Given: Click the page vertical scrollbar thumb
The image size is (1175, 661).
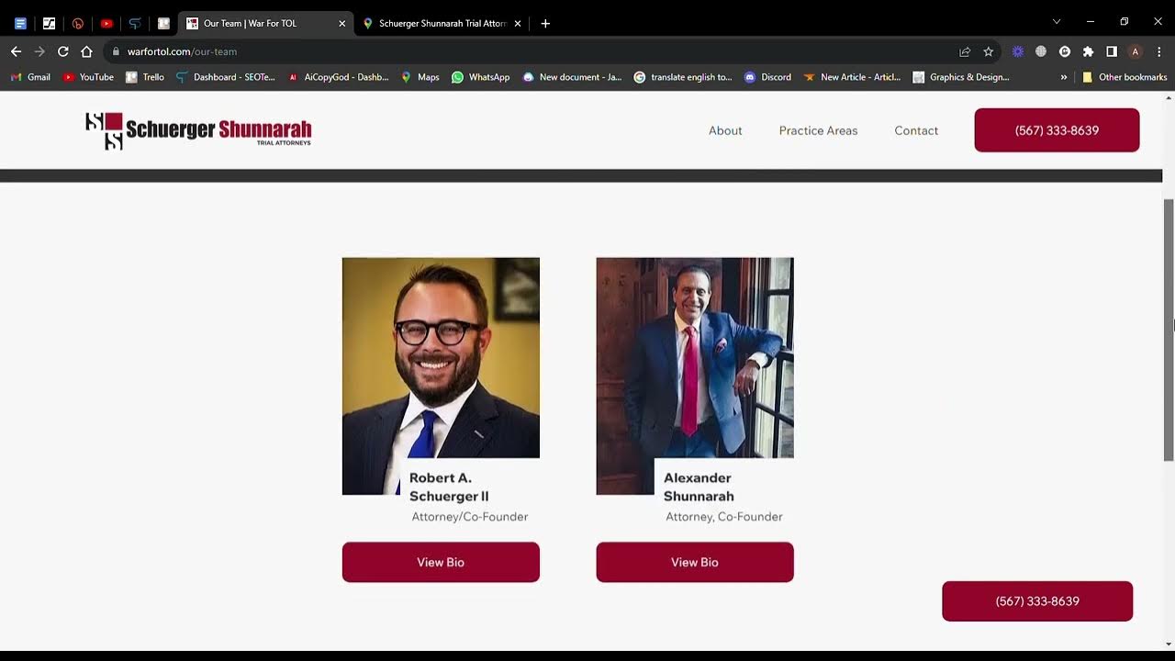Looking at the screenshot, I should point(1169,330).
